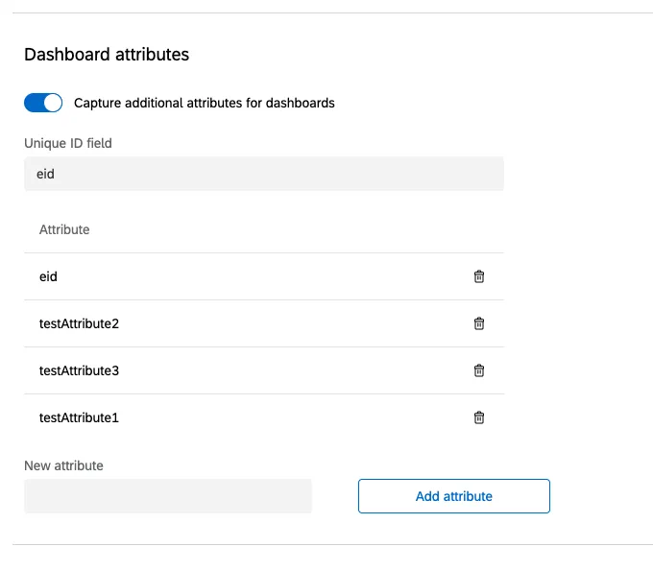Click the Attribute column header
This screenshot has height=571, width=653.
pos(64,230)
